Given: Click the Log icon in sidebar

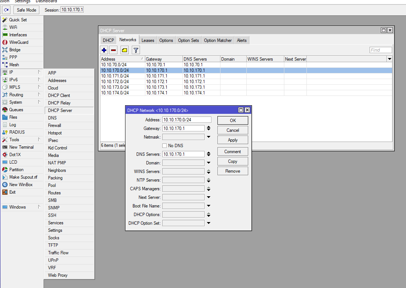Looking at the screenshot, I should click(x=5, y=124).
